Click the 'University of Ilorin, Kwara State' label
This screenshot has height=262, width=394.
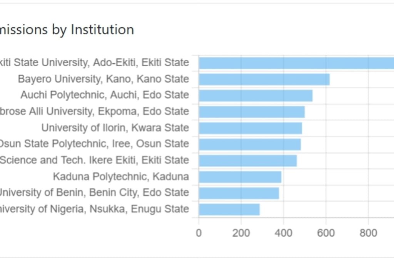(115, 128)
